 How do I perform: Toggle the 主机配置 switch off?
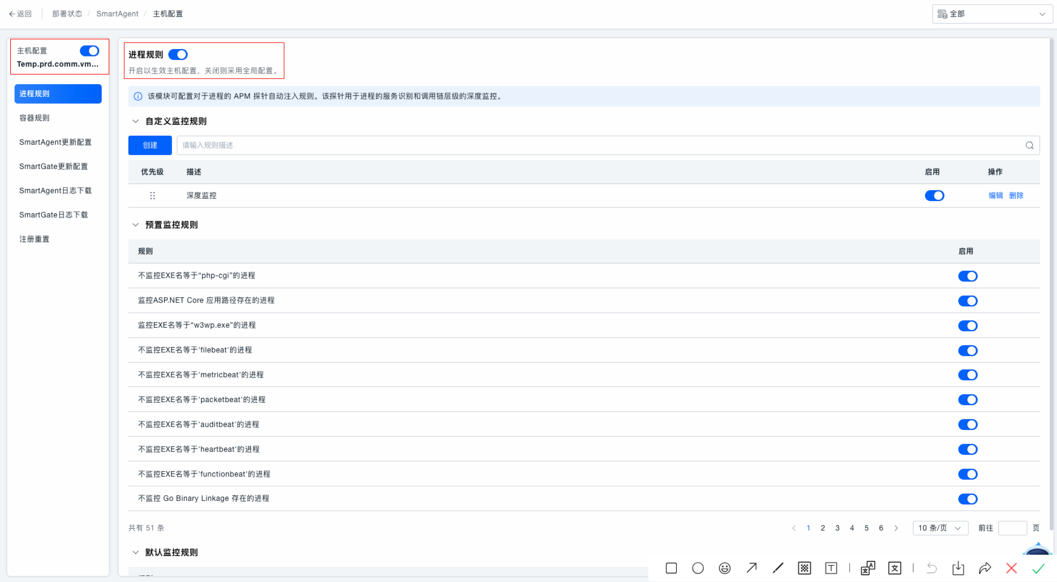(x=90, y=51)
